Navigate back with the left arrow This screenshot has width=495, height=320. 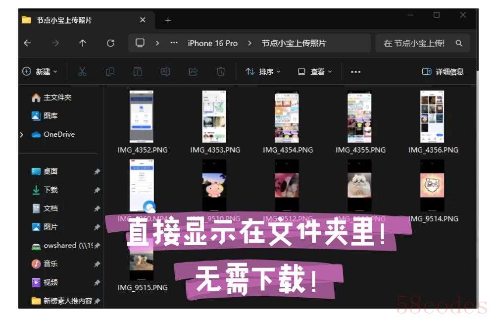tap(28, 43)
